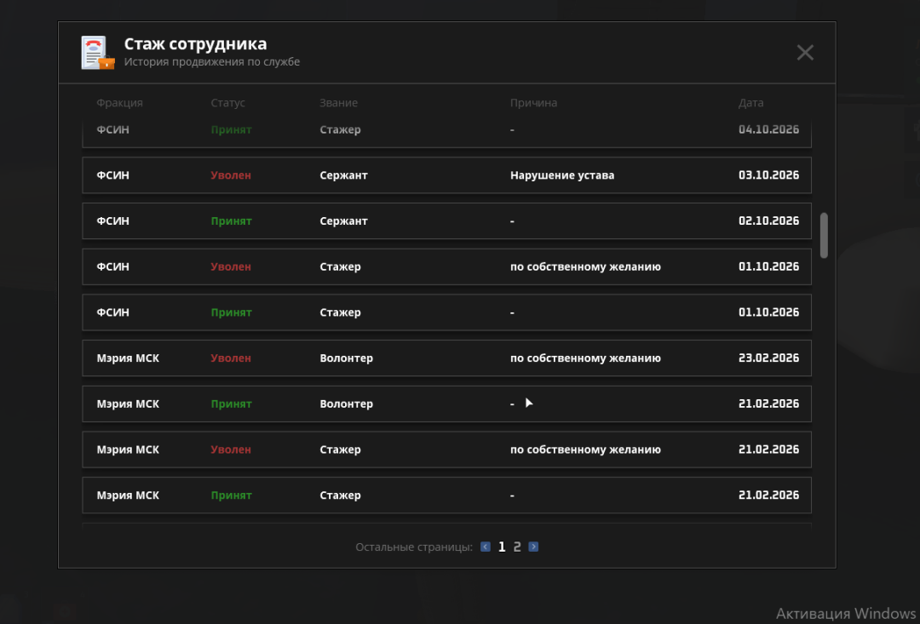Click the employee record document icon
The width and height of the screenshot is (920, 624).
tap(98, 53)
